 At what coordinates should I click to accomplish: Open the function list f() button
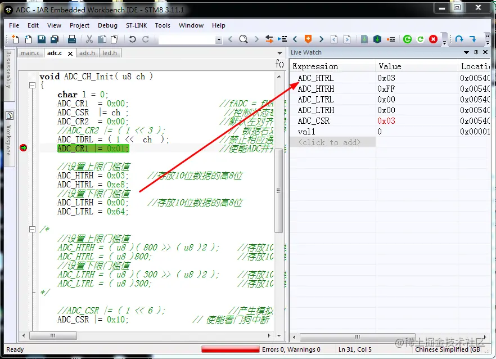click(x=279, y=64)
